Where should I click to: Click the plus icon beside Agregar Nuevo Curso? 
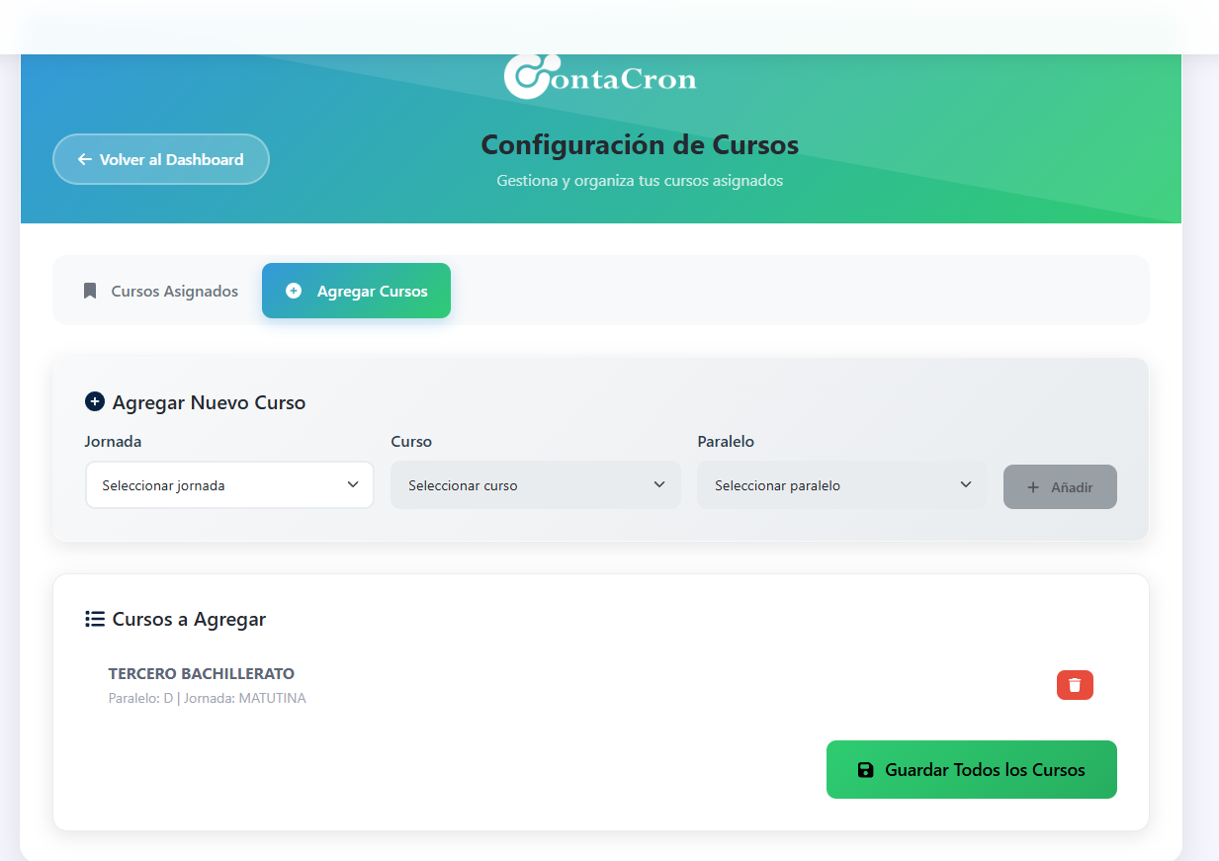click(95, 402)
